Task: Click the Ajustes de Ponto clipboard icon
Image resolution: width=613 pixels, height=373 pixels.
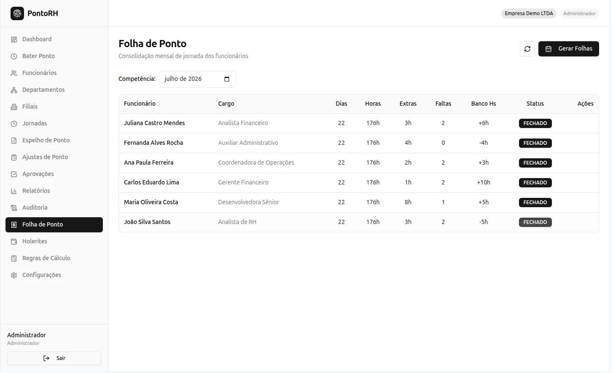Action: [14, 157]
